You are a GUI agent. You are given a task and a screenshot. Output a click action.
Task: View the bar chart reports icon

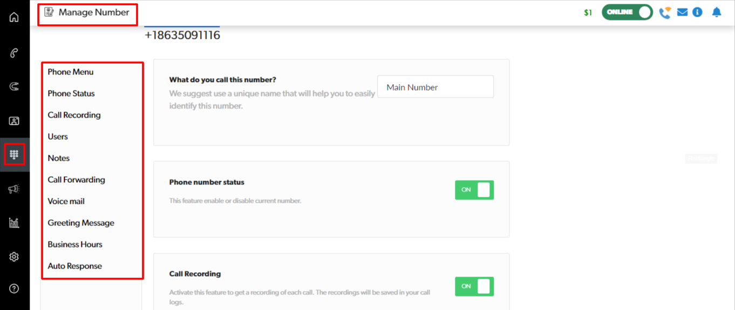(x=14, y=223)
